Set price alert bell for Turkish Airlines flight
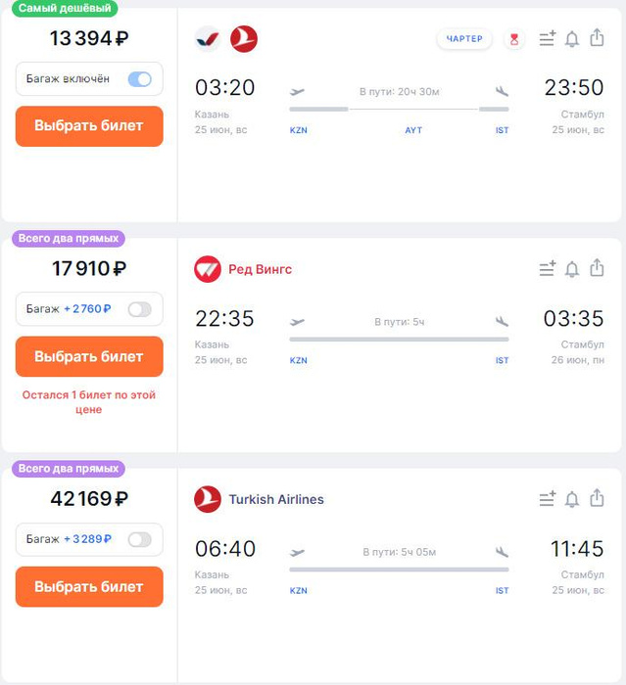The image size is (626, 685). point(572,499)
